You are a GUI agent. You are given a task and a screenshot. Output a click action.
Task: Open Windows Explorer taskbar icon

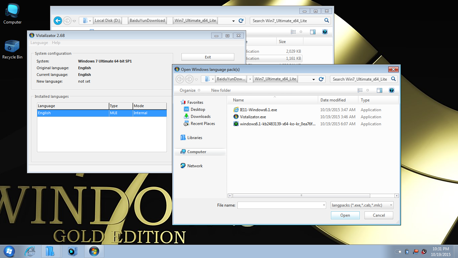tap(51, 251)
